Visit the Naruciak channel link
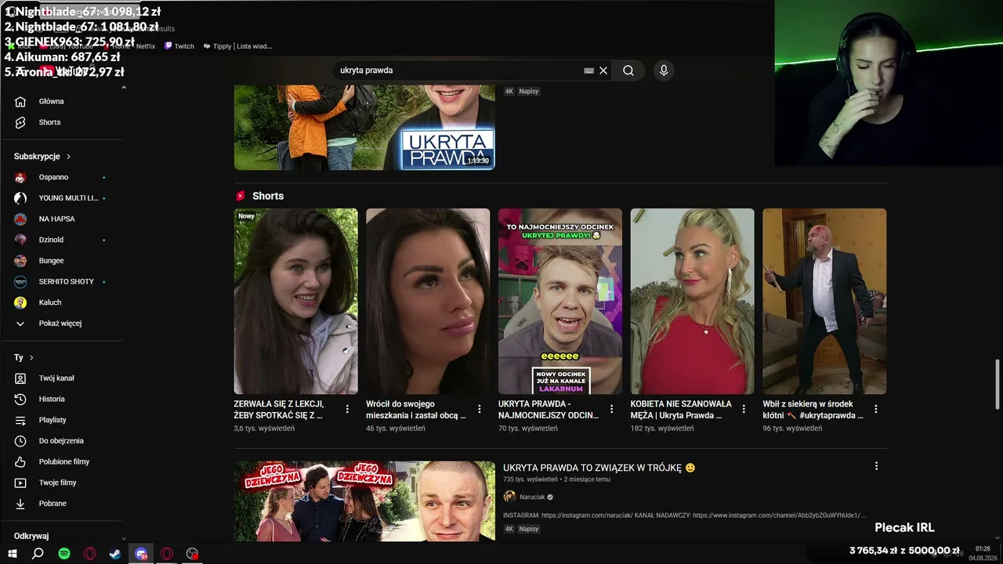 click(532, 497)
